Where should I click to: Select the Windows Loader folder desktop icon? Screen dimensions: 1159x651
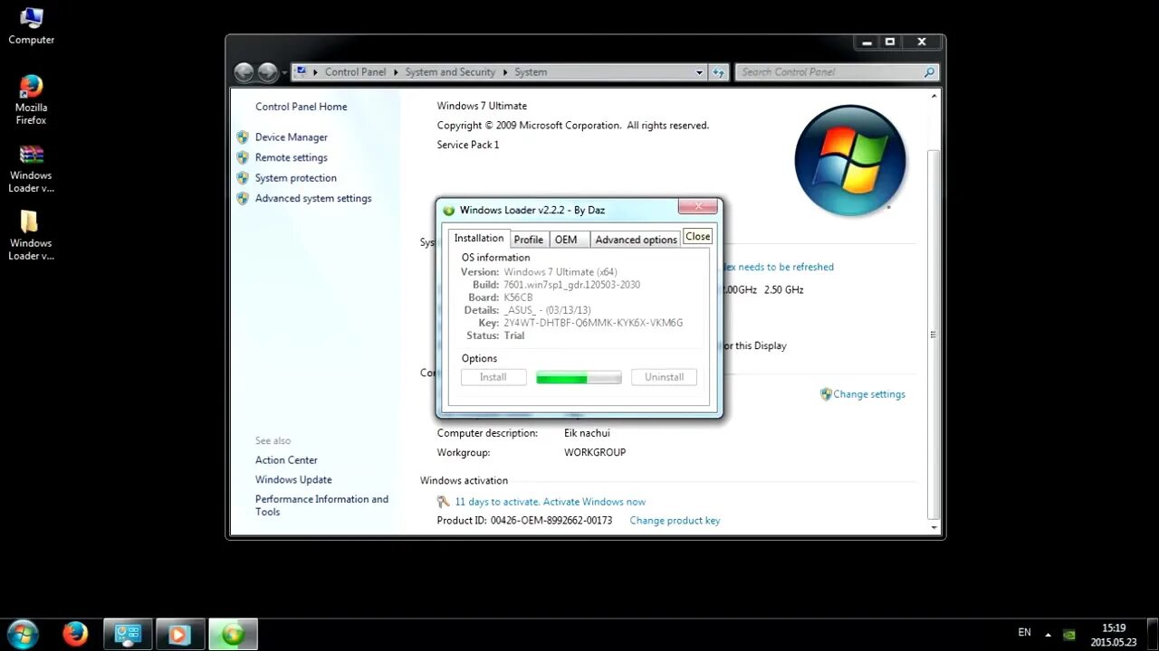[31, 235]
